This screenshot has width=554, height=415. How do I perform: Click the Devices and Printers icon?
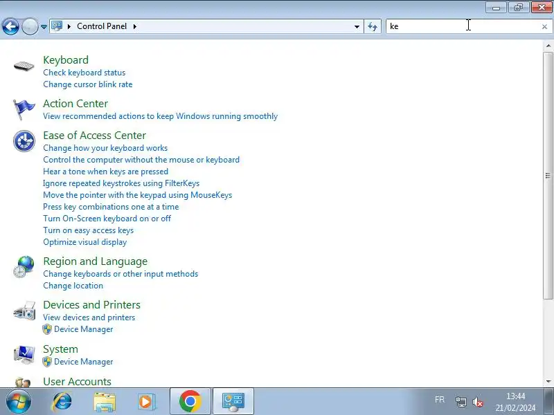(x=24, y=311)
